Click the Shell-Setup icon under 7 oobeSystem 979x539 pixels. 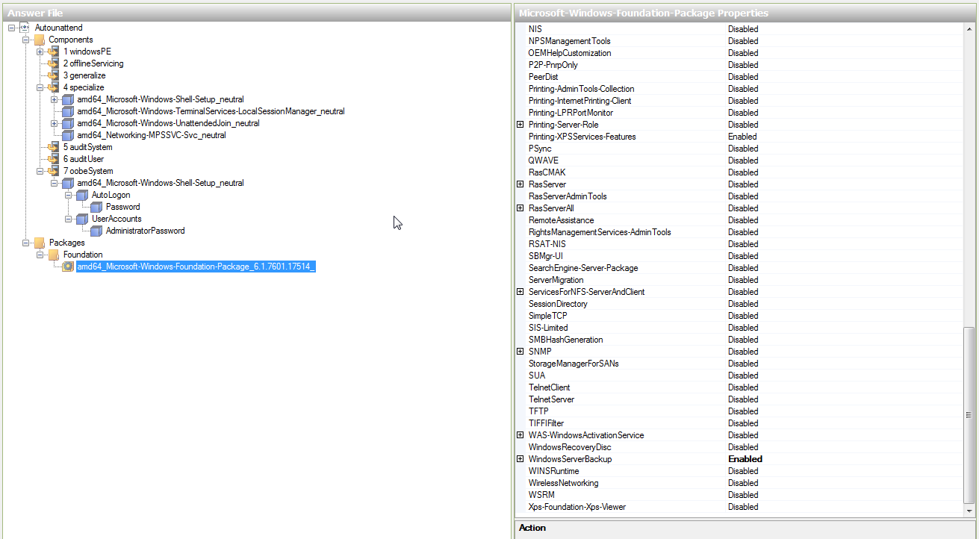coord(68,183)
